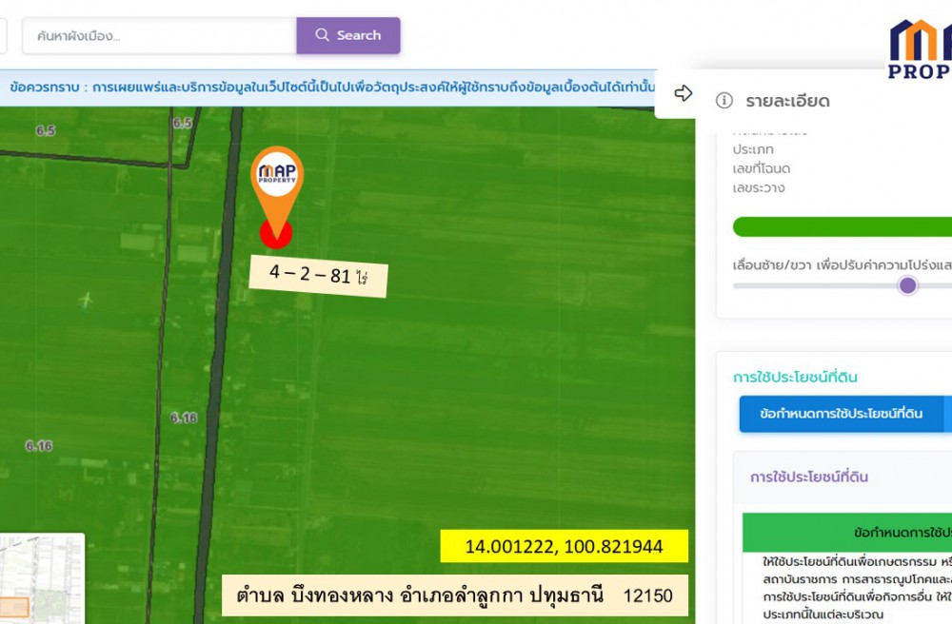952x624 pixels.
Task: Click the red dot marker on map
Action: click(x=276, y=232)
